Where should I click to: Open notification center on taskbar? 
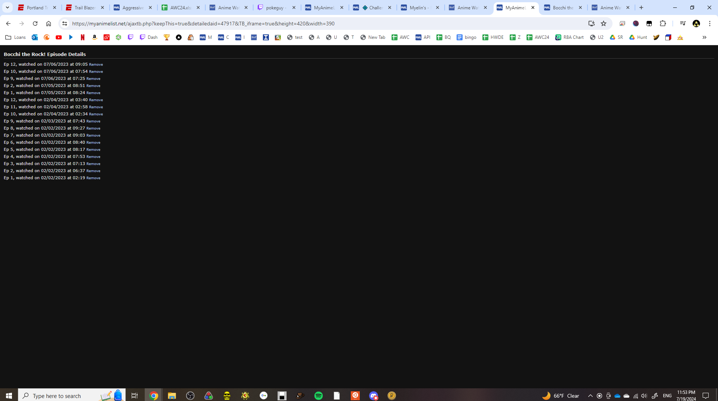click(706, 396)
